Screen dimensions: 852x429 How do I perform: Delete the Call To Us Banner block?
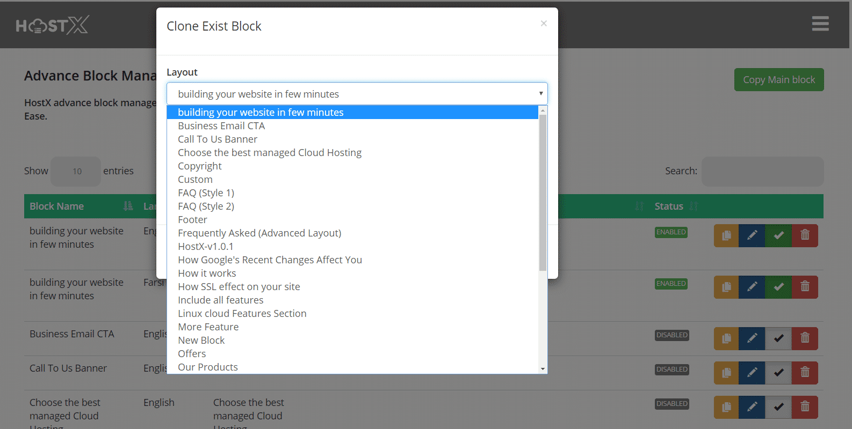[x=805, y=373]
